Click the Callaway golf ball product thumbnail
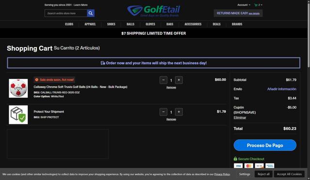310x180 pixels. point(18,88)
